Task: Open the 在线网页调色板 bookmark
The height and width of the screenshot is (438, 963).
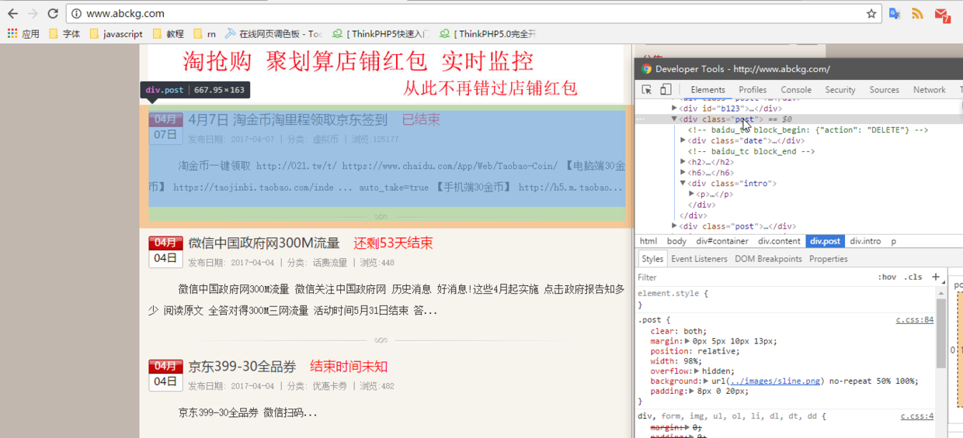Action: (x=273, y=34)
